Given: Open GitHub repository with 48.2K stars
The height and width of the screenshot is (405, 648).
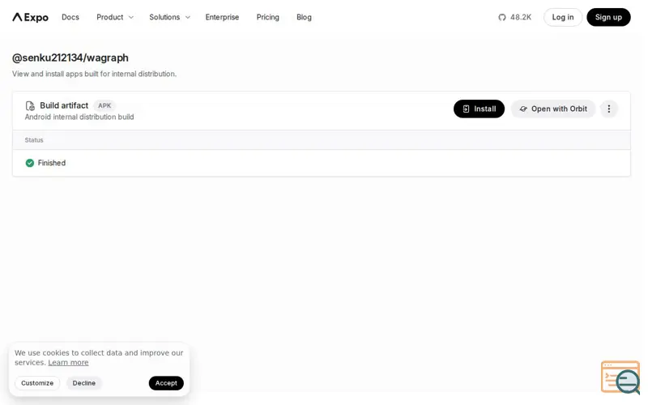Looking at the screenshot, I should [514, 17].
